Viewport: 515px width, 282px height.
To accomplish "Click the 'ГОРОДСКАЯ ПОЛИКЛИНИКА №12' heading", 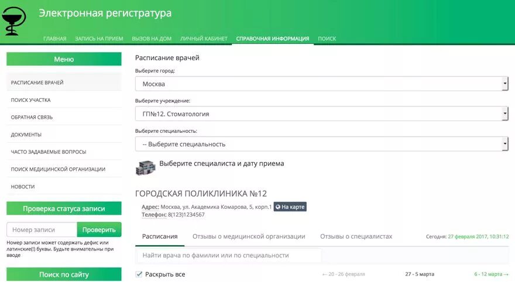I will (x=201, y=194).
